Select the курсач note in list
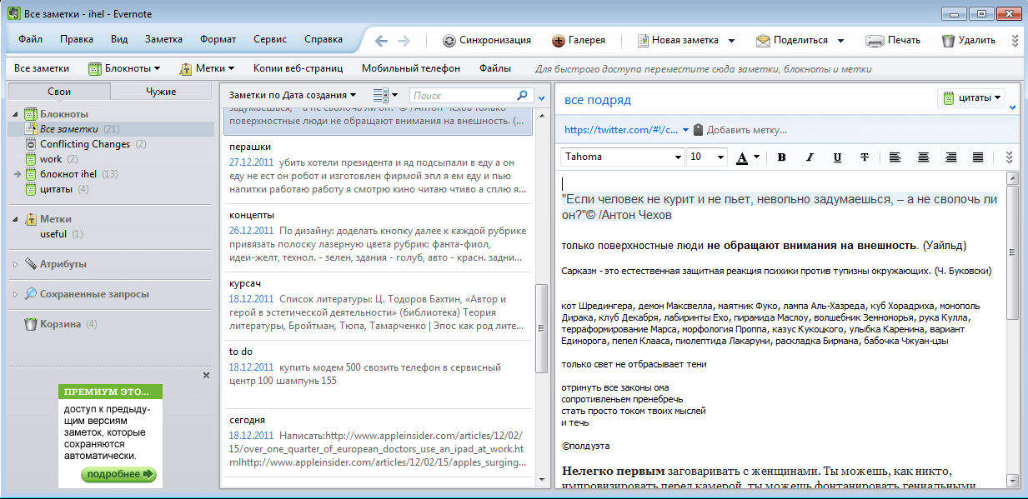 pos(378,305)
